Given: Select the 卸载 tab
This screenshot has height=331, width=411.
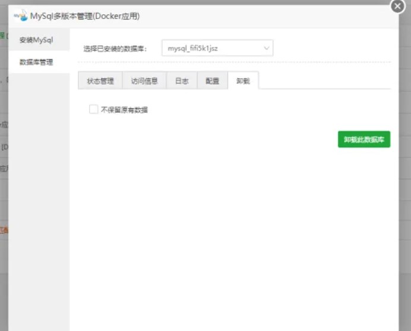Looking at the screenshot, I should coord(243,81).
